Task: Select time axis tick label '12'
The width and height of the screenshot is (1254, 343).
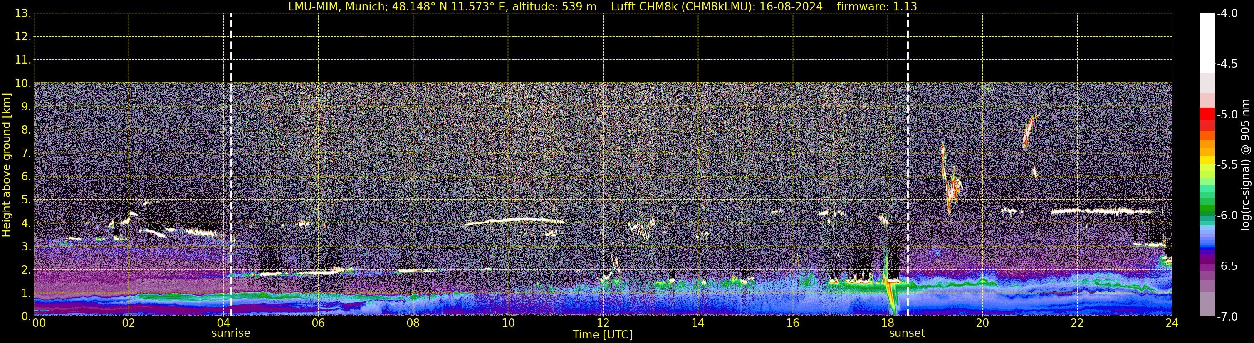Action: click(x=603, y=323)
